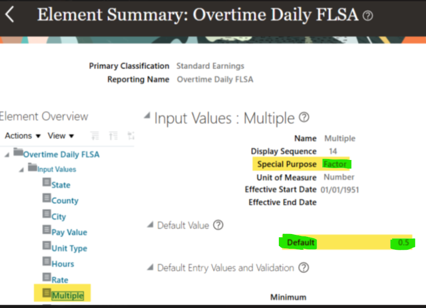
Task: Open the Actions dropdown menu
Action: coord(22,136)
